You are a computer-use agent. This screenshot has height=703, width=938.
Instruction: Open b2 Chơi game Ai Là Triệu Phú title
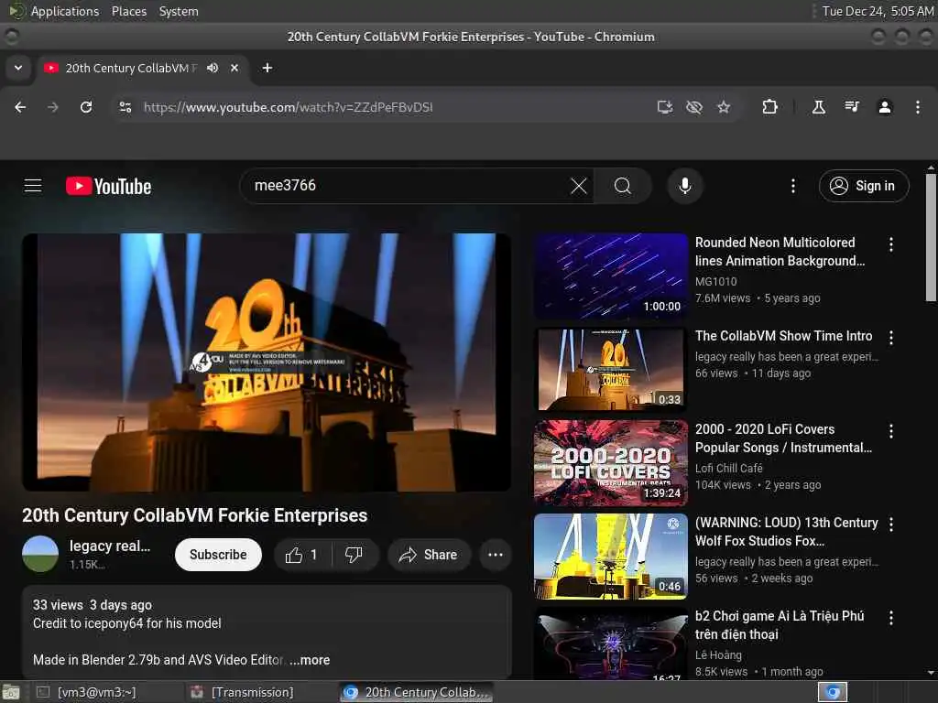tap(780, 624)
